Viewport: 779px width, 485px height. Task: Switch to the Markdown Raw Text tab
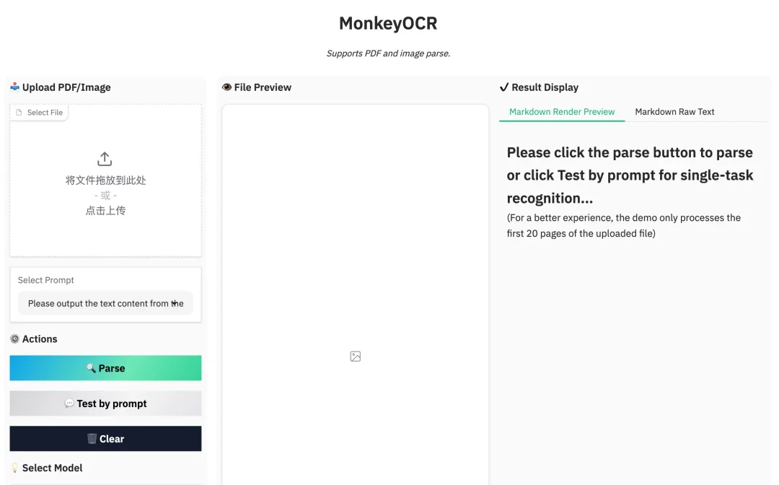click(x=674, y=112)
